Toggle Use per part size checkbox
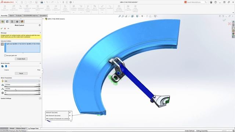Viewport: 235px width, 132px height. point(5,55)
